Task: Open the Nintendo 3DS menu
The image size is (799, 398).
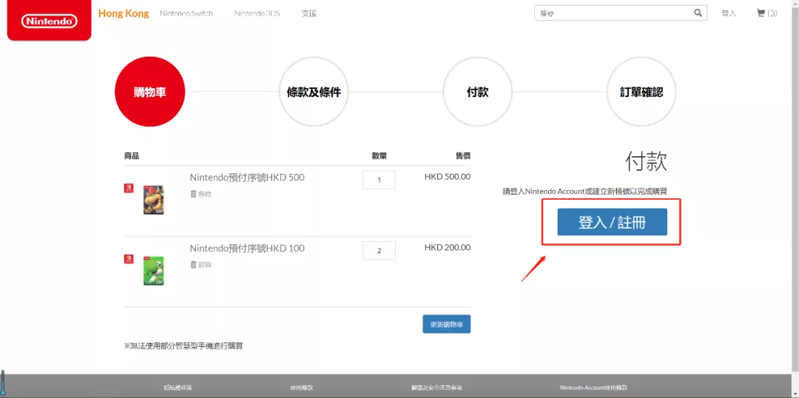Action: [257, 13]
